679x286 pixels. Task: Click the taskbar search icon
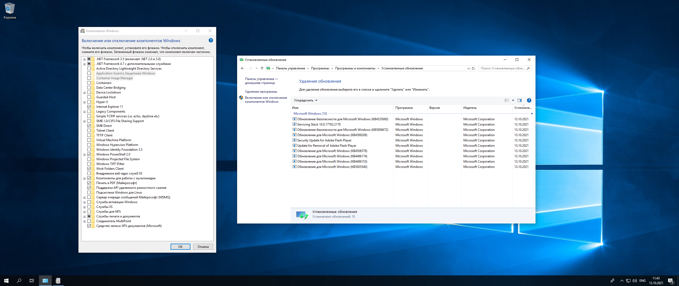pyautogui.click(x=19, y=281)
